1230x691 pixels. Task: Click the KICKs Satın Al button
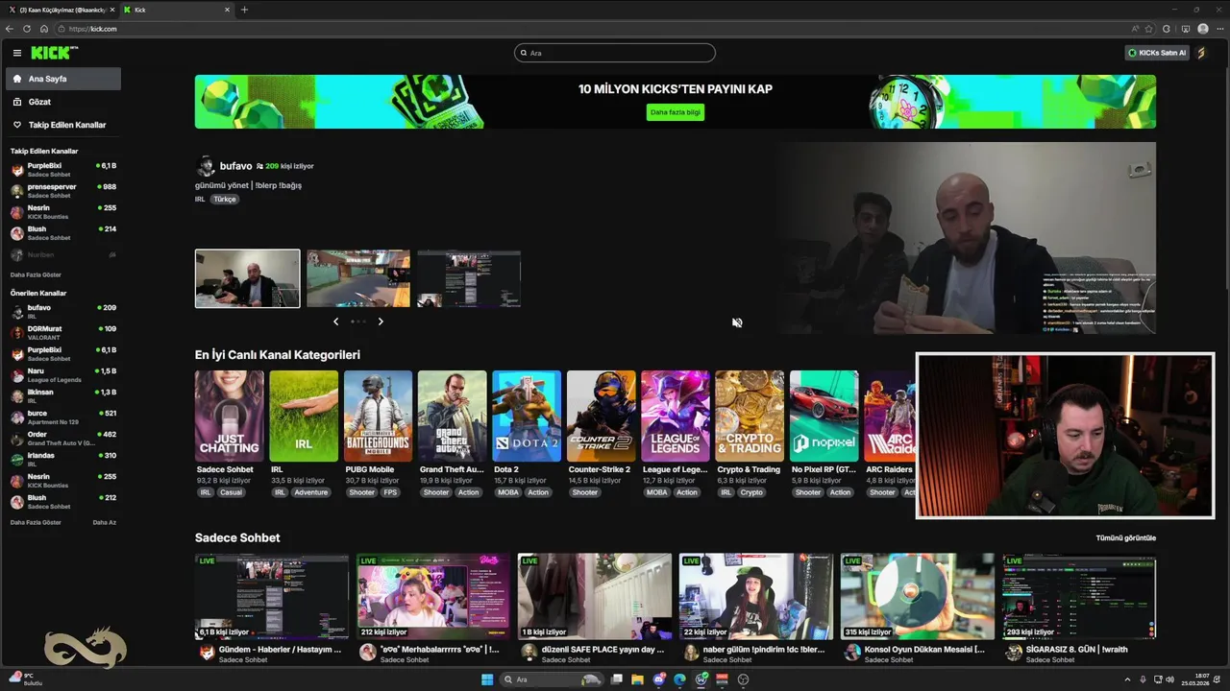(x=1157, y=53)
